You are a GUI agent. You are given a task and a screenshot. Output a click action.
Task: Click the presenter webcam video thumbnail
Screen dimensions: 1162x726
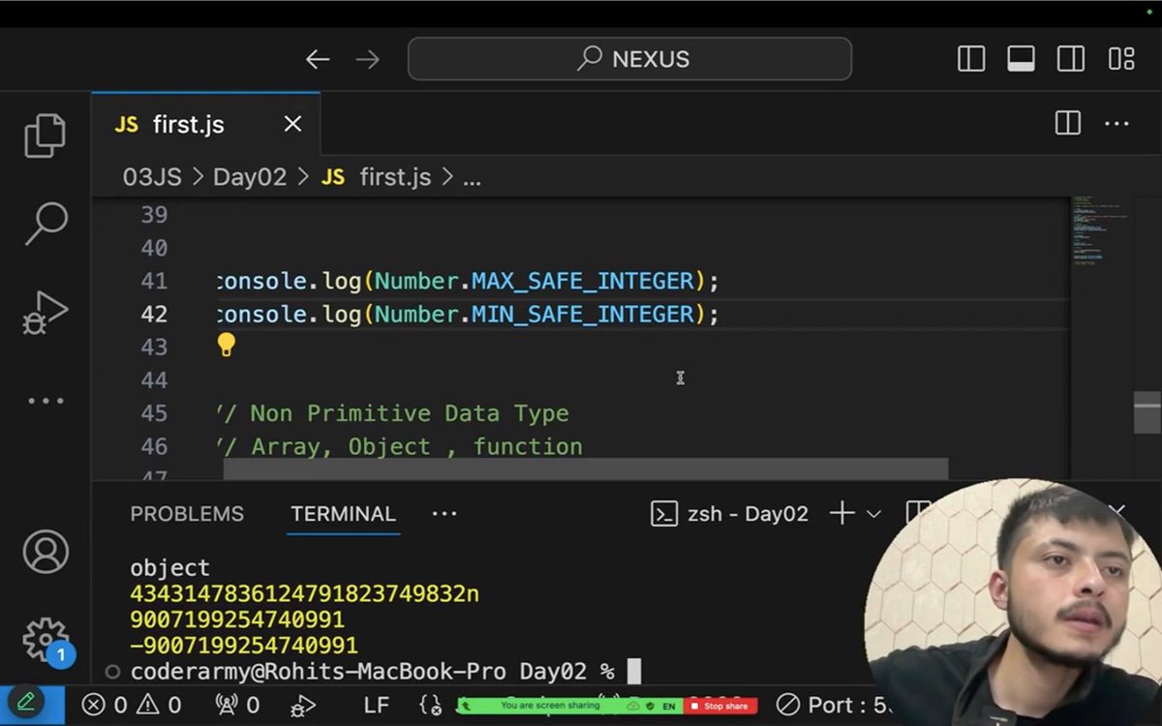coord(1013,601)
